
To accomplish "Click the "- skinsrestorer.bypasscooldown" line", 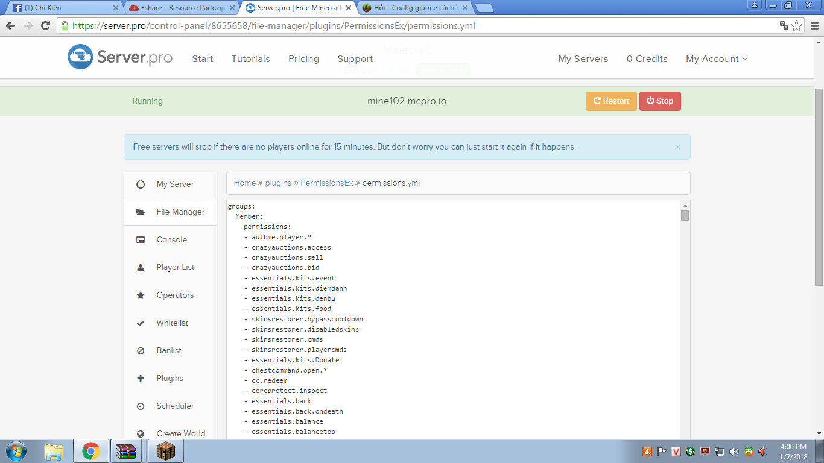I will [x=303, y=319].
